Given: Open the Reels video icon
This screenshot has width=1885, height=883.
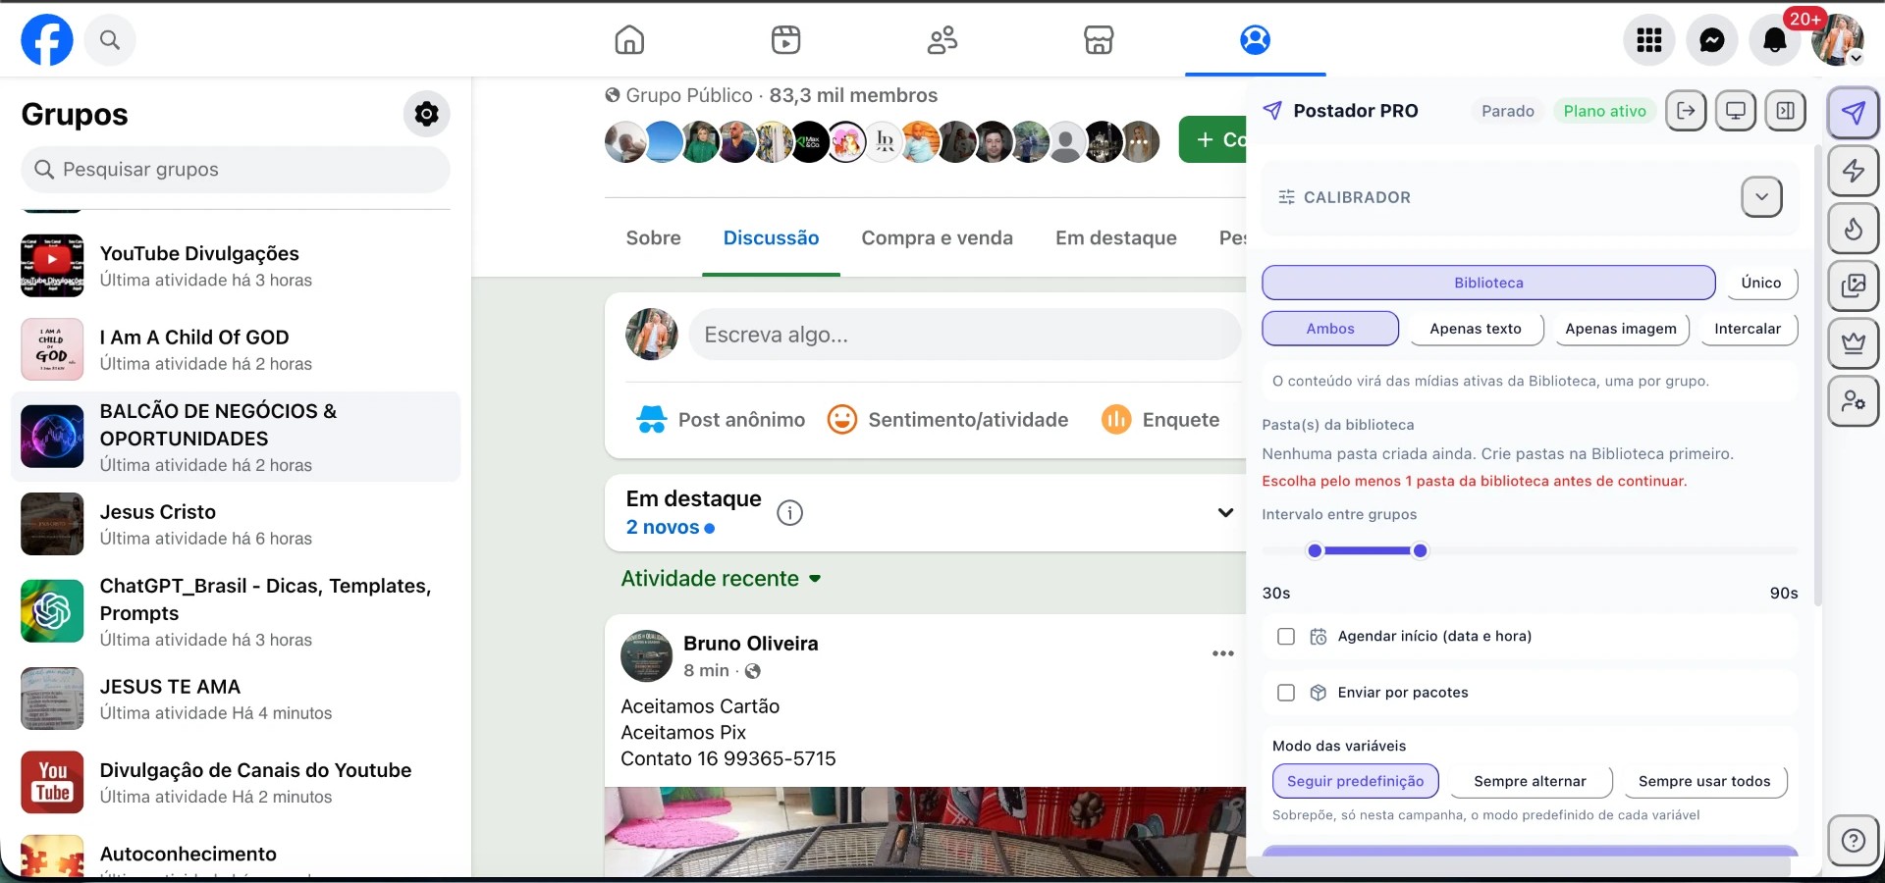Looking at the screenshot, I should point(785,40).
